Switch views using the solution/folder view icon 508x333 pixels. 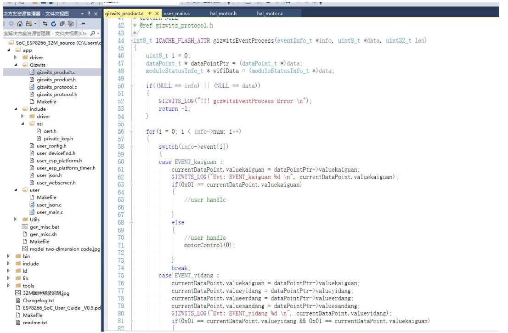pos(29,23)
